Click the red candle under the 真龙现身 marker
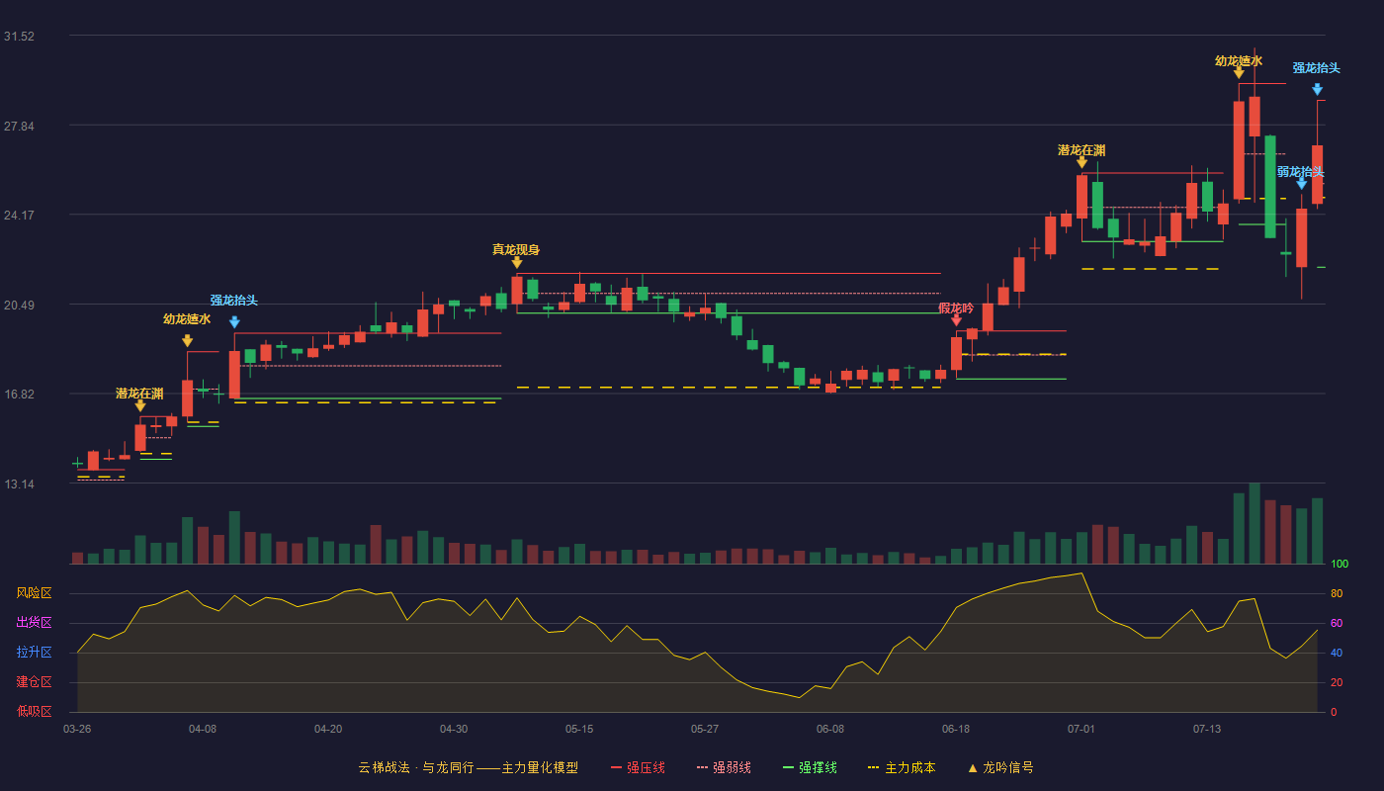 pos(517,290)
